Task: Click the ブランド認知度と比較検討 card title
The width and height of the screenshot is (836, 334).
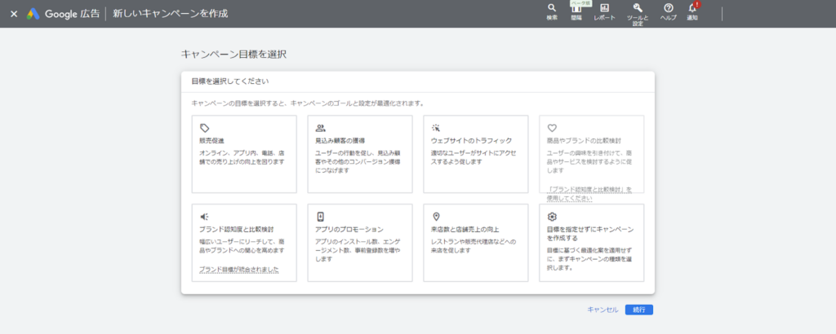Action: (x=236, y=229)
